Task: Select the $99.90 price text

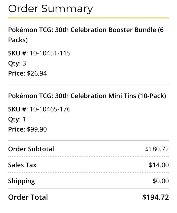Action: pos(37,129)
